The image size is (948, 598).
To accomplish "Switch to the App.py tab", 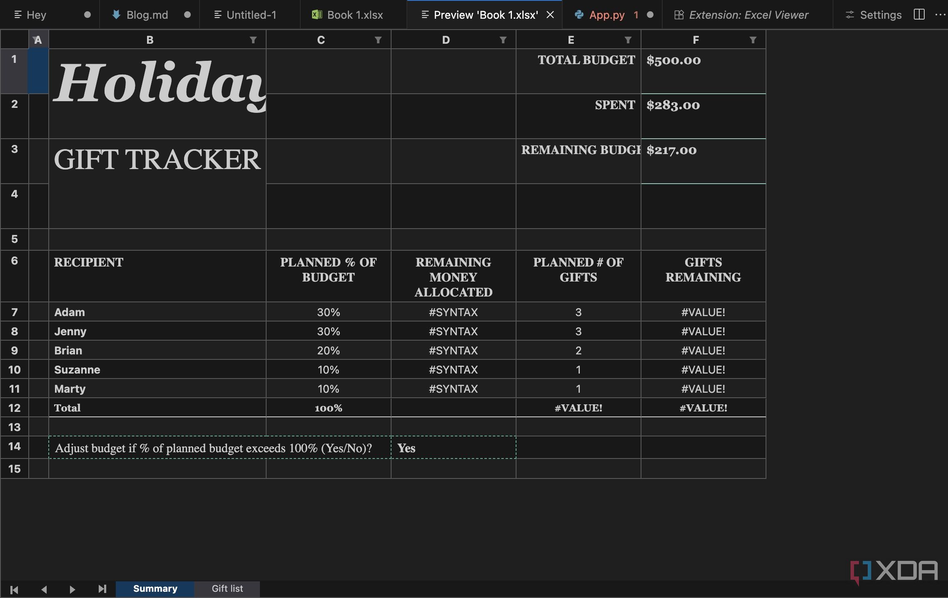I will pyautogui.click(x=612, y=15).
